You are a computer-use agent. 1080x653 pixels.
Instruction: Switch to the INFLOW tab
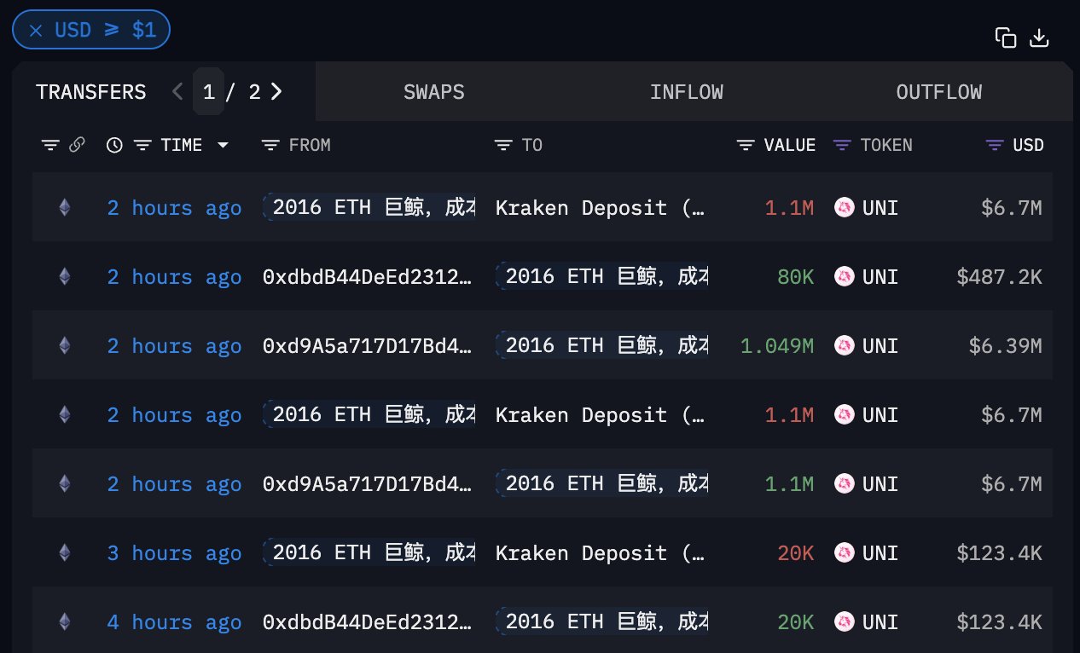(687, 92)
